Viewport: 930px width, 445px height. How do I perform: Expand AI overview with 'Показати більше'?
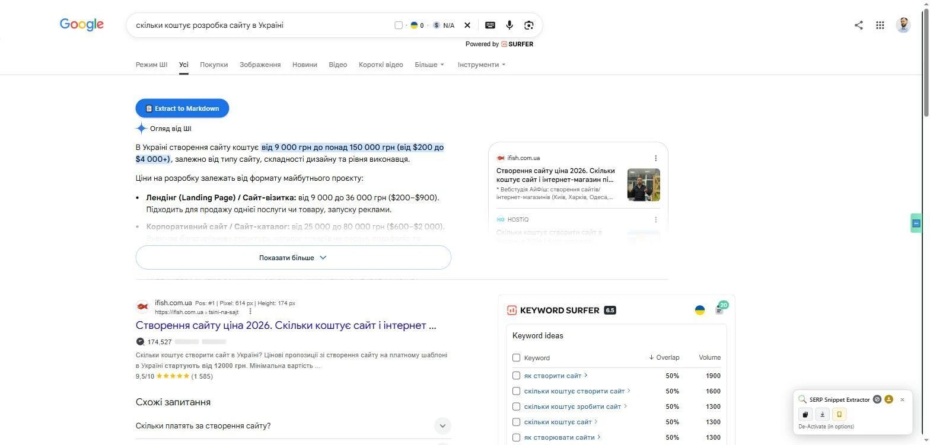293,258
